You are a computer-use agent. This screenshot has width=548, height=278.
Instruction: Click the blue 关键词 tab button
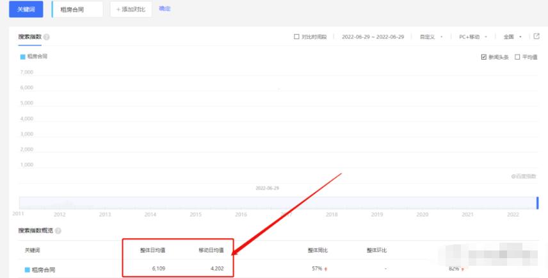26,10
